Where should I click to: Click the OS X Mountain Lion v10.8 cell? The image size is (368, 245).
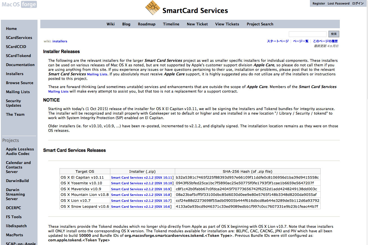[x=85, y=195]
